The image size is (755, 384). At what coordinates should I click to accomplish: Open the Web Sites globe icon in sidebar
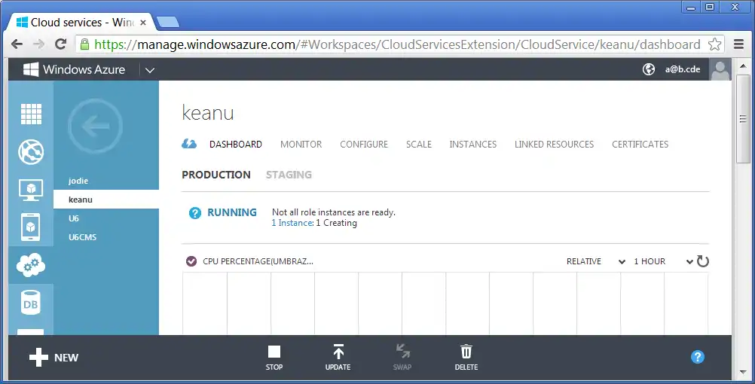(31, 152)
